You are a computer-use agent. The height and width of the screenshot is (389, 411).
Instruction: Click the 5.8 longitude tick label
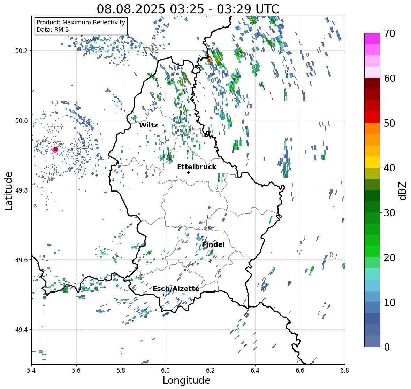[x=121, y=371]
